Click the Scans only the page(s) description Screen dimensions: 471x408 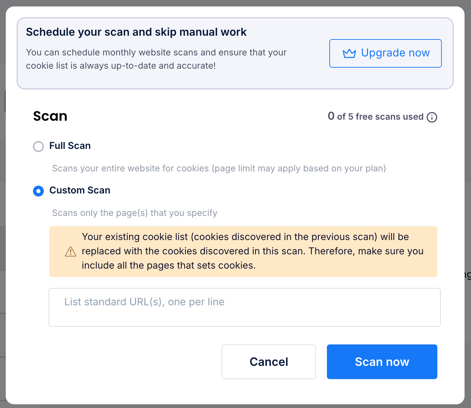(135, 213)
